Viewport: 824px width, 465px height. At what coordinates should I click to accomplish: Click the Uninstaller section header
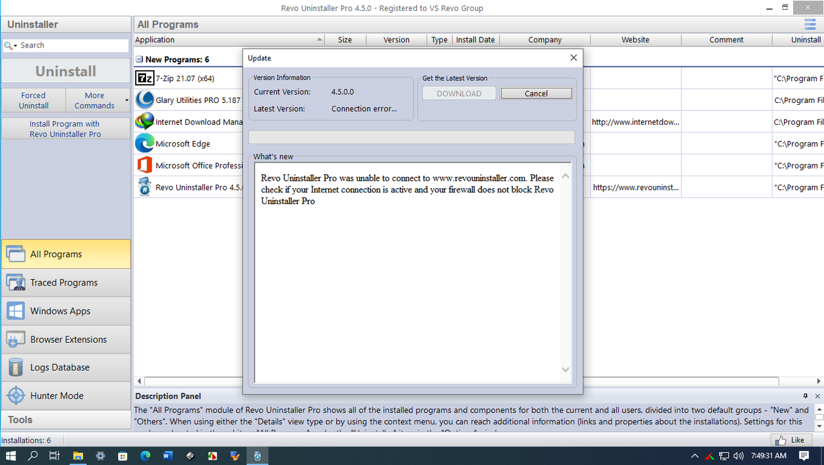66,24
